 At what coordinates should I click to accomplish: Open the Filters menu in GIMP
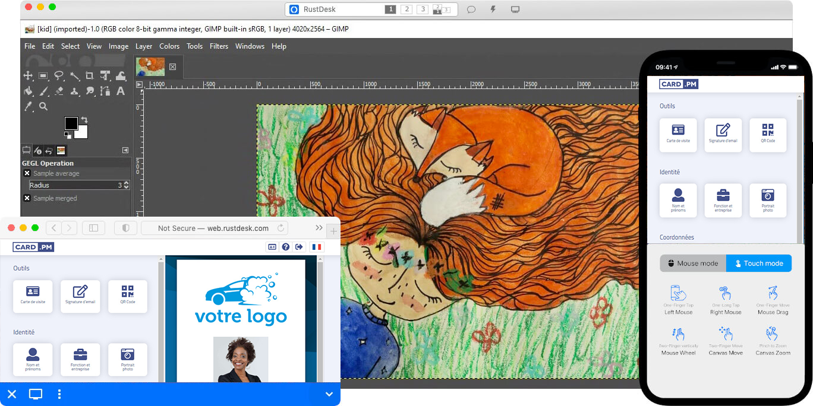pyautogui.click(x=219, y=46)
